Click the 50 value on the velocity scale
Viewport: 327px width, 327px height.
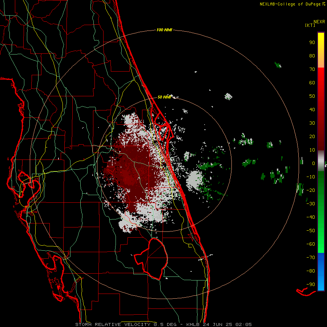[312, 96]
